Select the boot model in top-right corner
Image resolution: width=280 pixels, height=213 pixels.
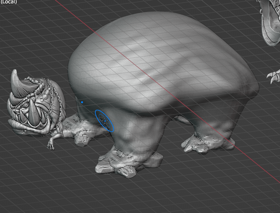pyautogui.click(x=270, y=20)
